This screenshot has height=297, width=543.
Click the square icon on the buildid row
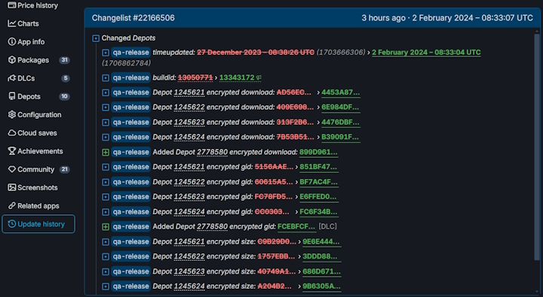pyautogui.click(x=106, y=78)
